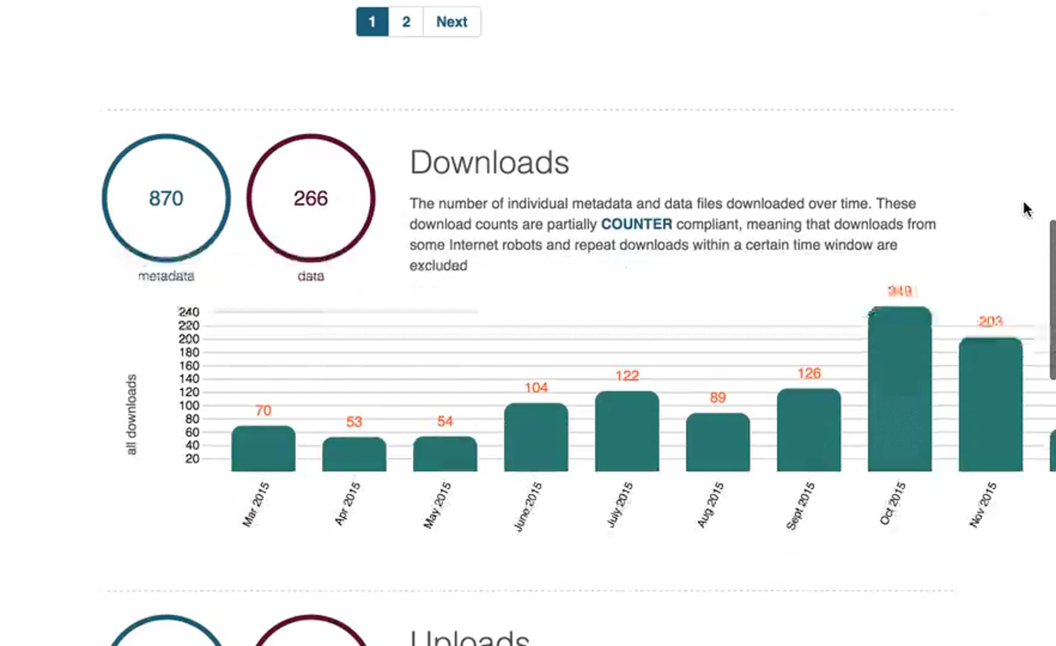Click the July 2015 bar showing 122

627,431
